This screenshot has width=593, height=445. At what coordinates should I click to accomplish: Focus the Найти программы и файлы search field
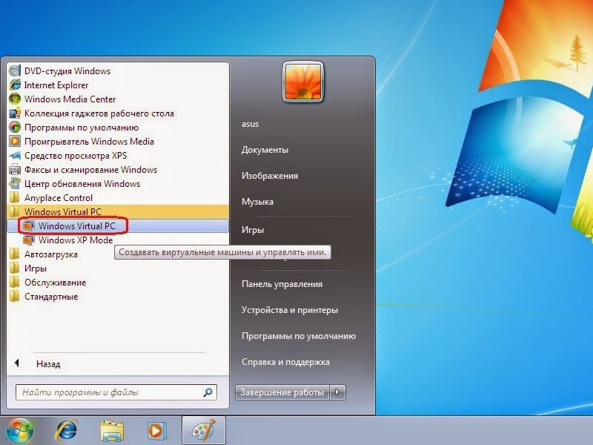tap(116, 392)
